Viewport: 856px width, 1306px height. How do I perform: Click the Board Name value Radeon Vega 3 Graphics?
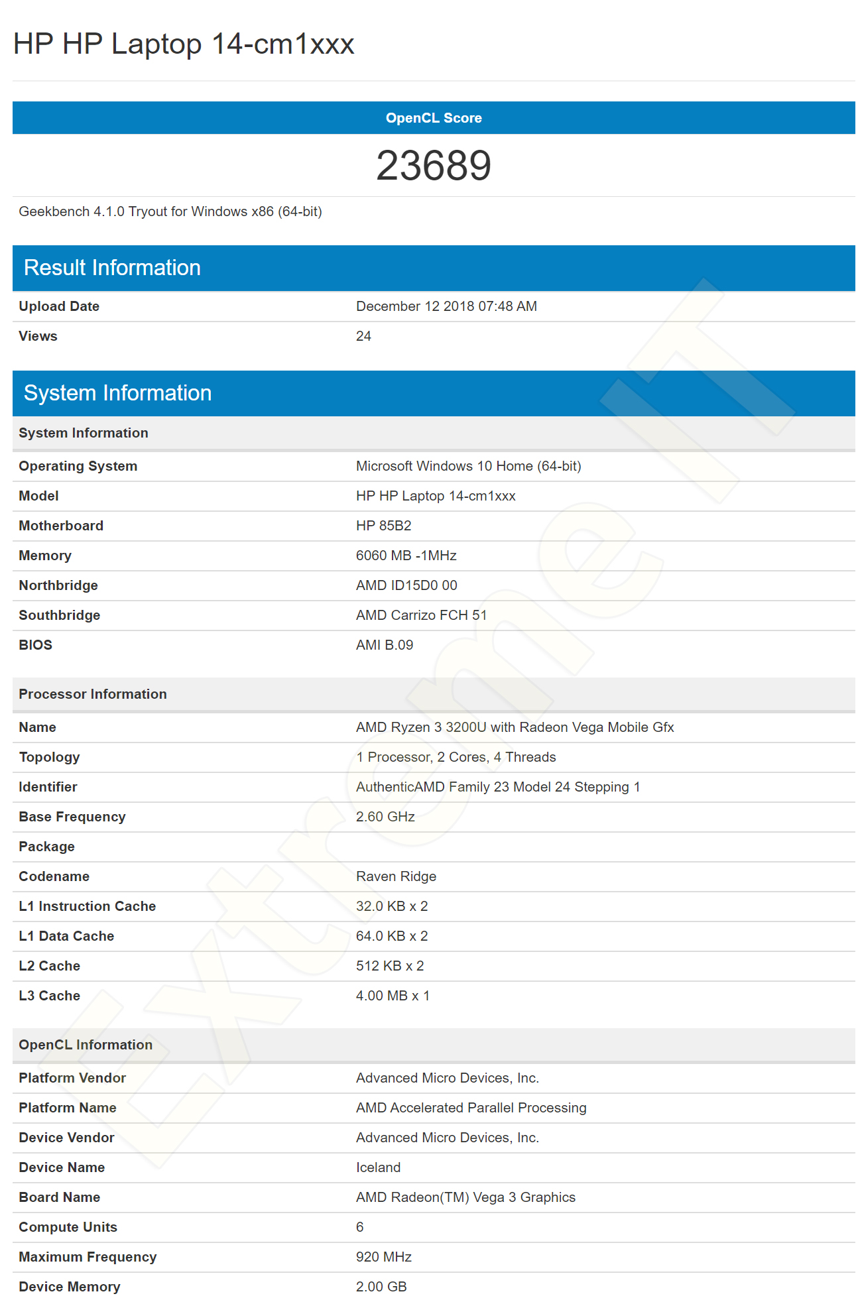coord(465,1197)
